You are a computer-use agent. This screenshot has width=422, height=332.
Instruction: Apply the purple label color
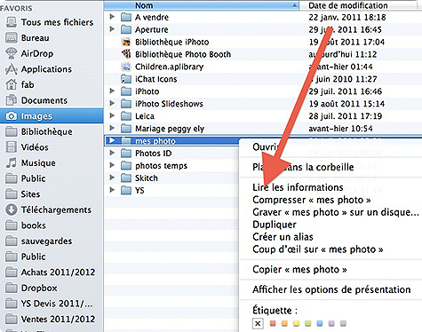point(331,323)
